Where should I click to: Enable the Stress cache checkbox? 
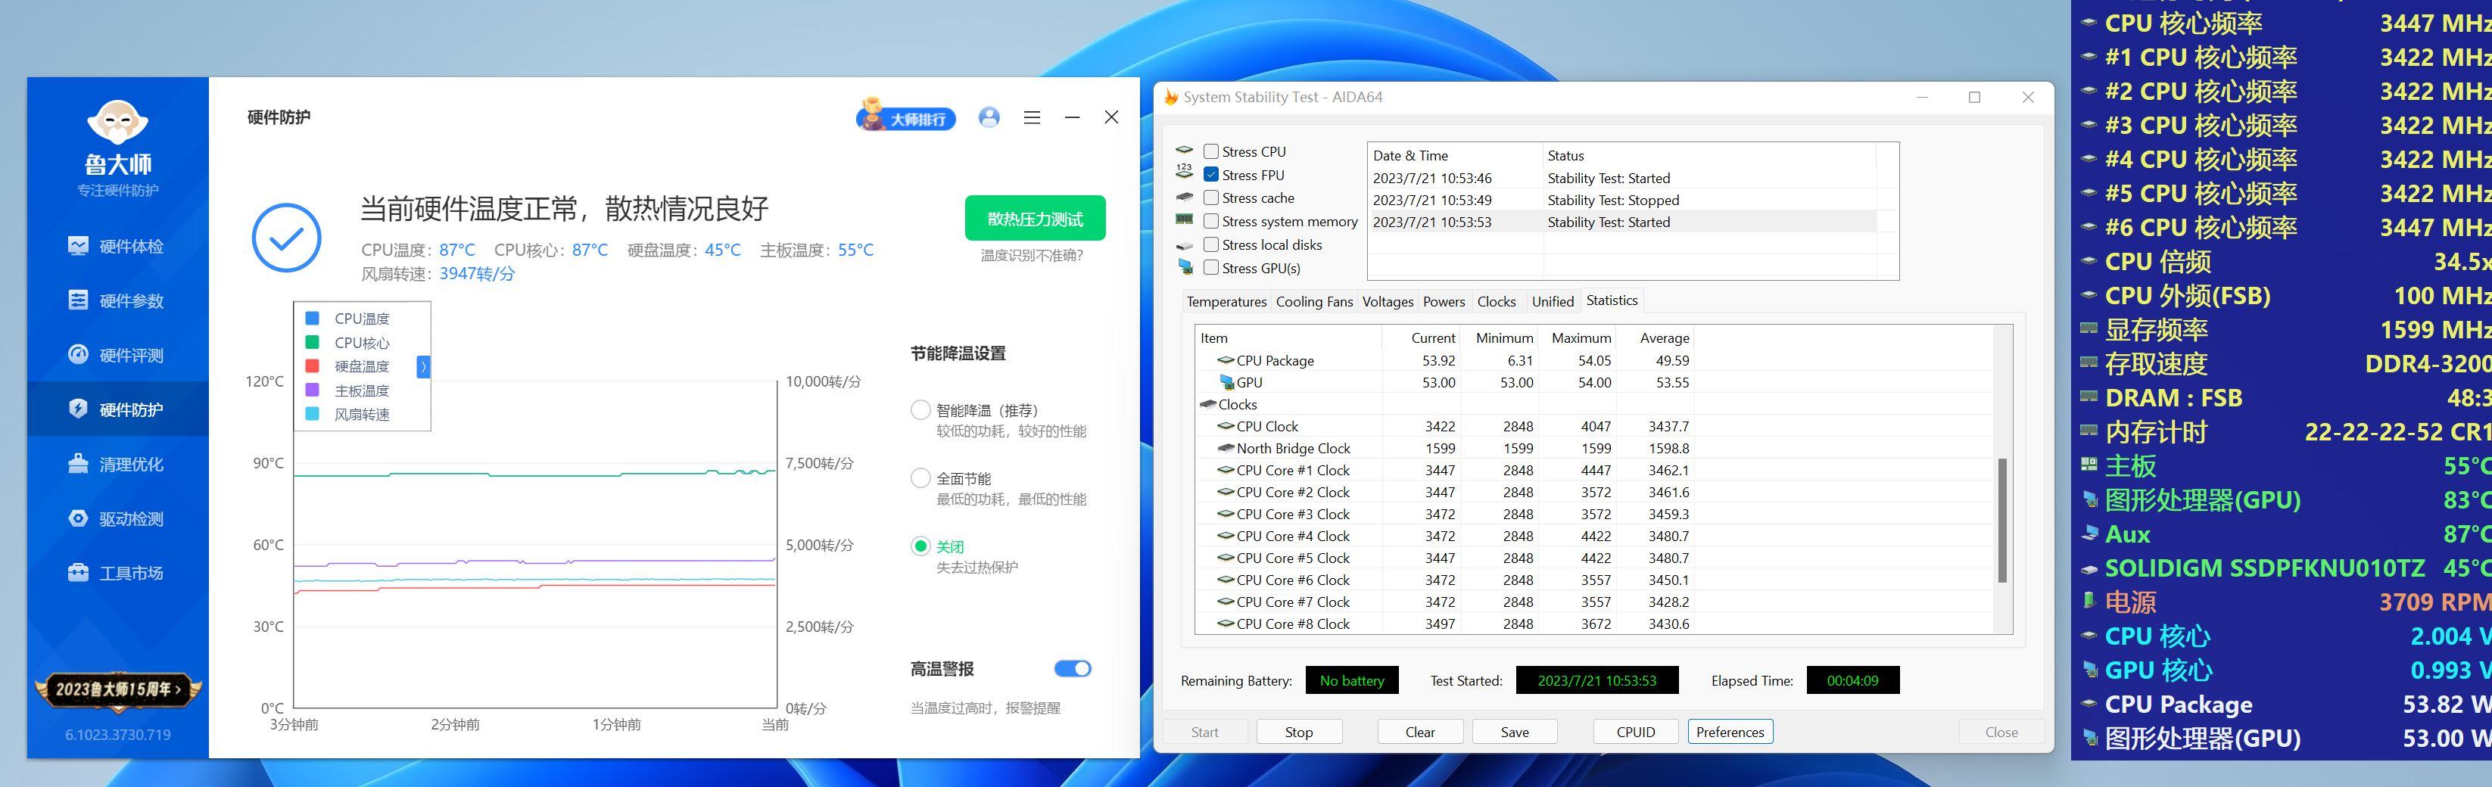point(1210,198)
